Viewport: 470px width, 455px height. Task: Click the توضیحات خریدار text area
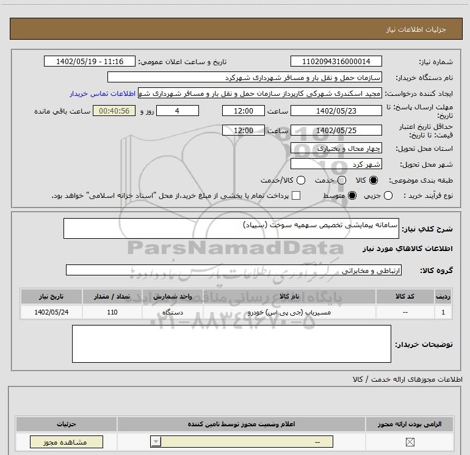pyautogui.click(x=231, y=344)
